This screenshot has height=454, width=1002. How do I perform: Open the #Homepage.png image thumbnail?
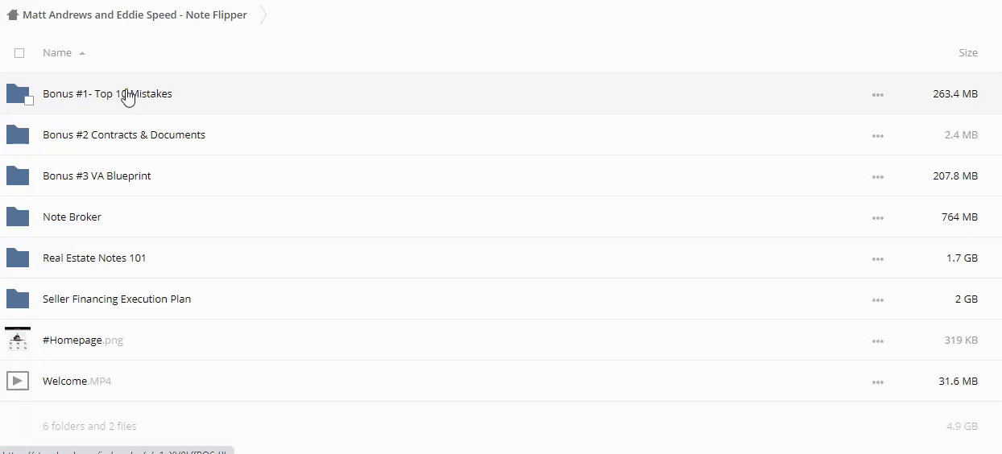point(18,340)
